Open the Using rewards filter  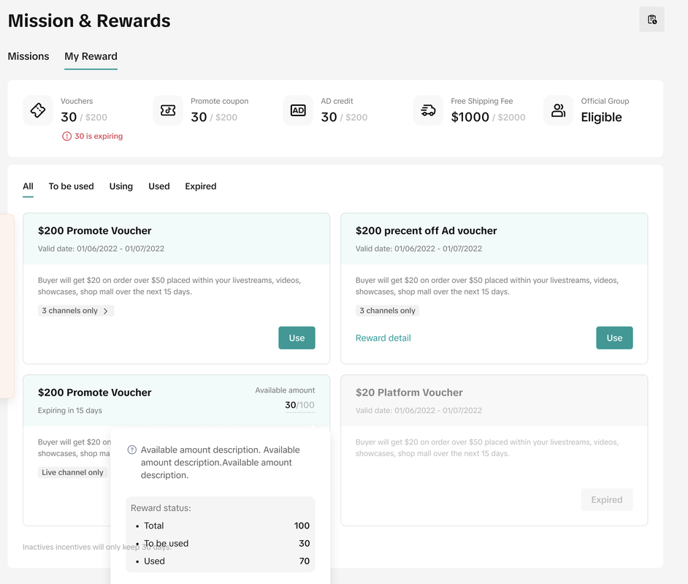[121, 186]
